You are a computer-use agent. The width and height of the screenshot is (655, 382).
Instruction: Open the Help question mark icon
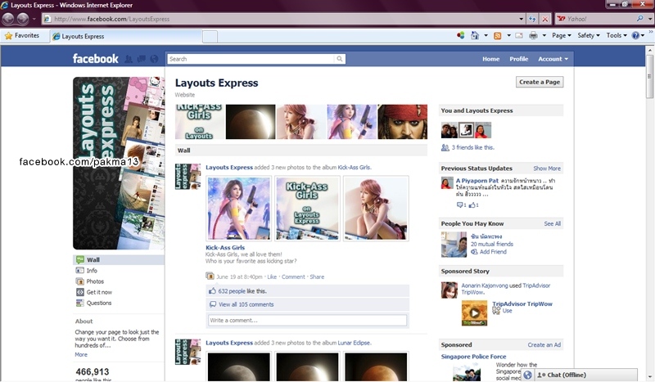pyautogui.click(x=635, y=36)
